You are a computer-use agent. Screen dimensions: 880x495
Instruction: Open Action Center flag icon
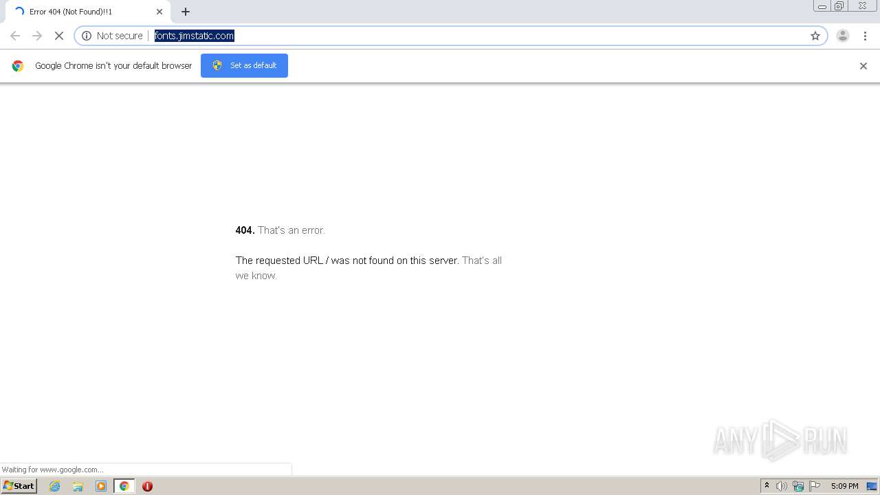815,486
